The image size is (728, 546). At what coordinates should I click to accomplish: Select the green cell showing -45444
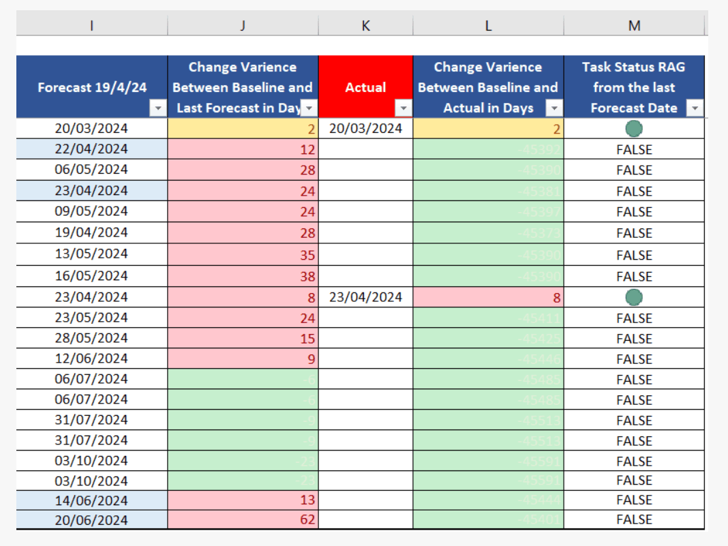489,500
